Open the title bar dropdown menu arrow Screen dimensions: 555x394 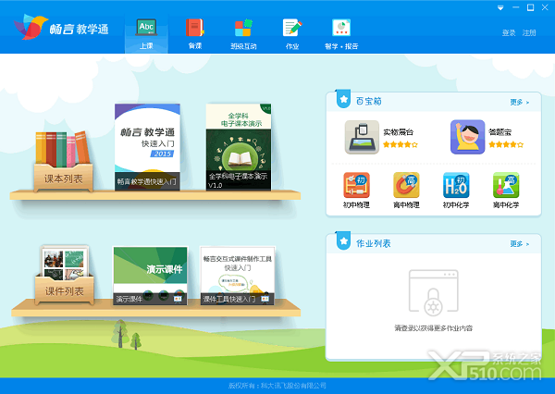(x=500, y=7)
